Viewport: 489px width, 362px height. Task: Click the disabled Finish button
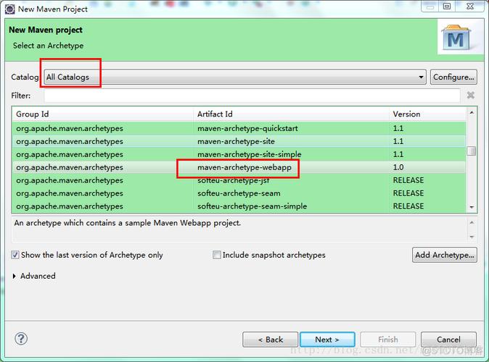tap(388, 340)
